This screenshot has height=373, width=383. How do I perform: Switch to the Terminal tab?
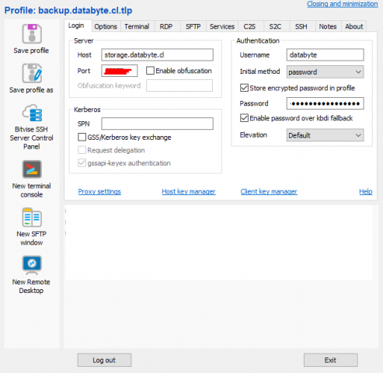click(137, 26)
